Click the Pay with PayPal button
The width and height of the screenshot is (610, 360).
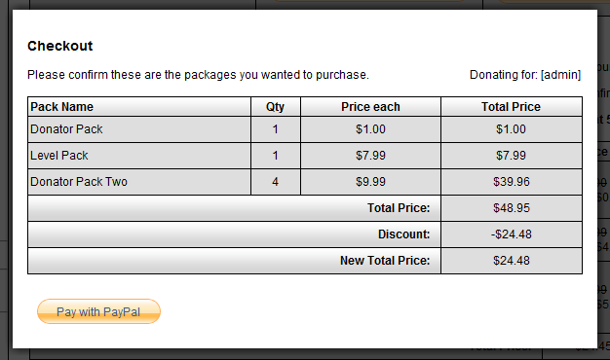98,311
